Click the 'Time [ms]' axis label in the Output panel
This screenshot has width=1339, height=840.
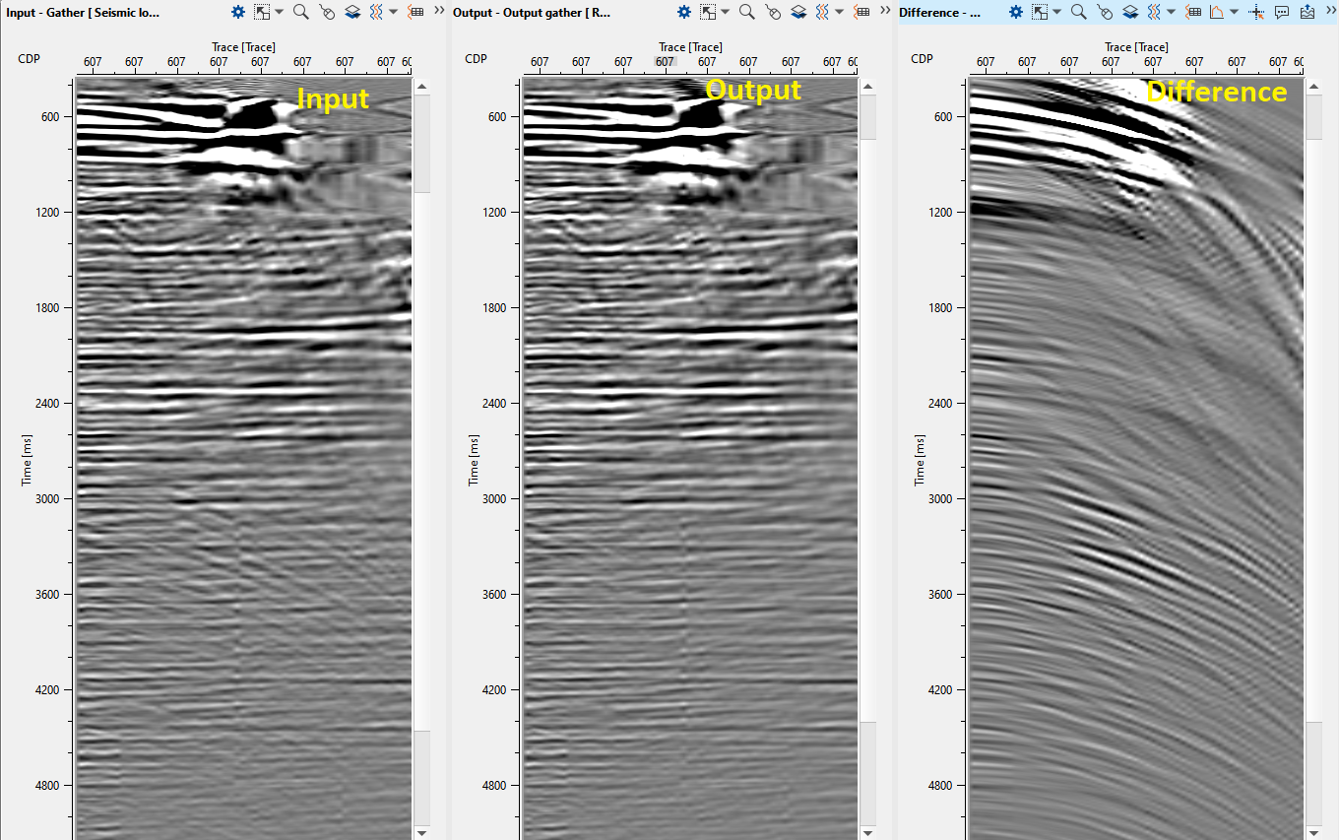coord(474,460)
